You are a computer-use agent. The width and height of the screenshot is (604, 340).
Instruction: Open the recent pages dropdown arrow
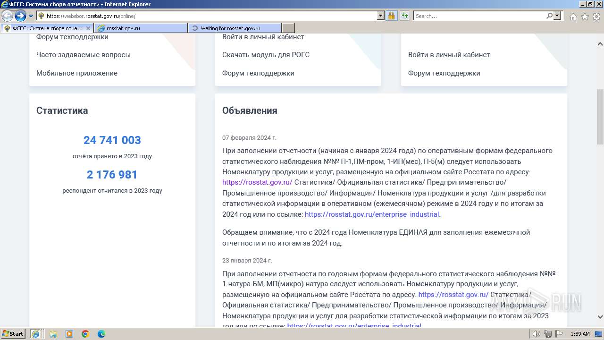(31, 16)
